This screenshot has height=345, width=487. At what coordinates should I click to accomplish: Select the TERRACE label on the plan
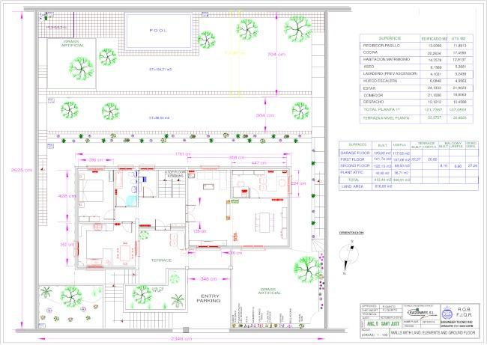pos(161,260)
